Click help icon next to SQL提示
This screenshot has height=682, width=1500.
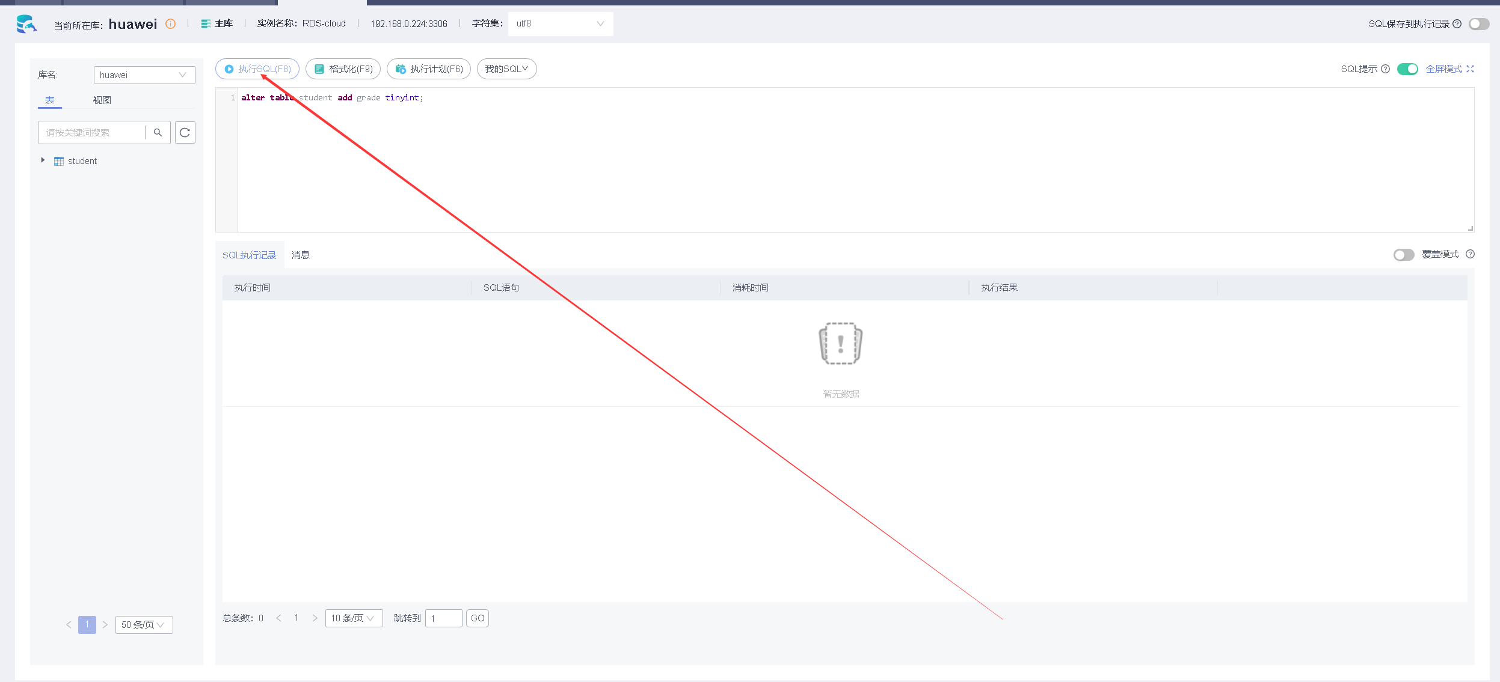click(x=1385, y=69)
